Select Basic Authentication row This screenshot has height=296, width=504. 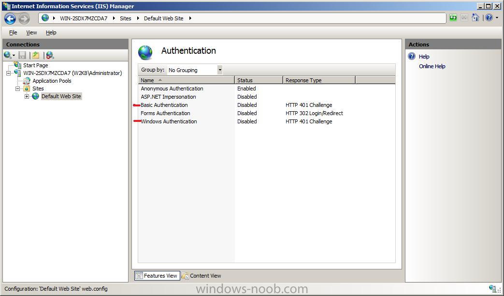[267, 105]
